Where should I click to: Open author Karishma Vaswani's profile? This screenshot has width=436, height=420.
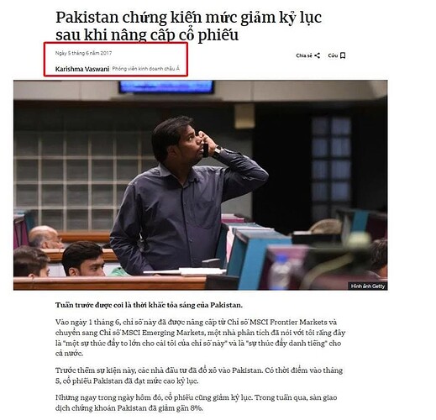(x=82, y=69)
